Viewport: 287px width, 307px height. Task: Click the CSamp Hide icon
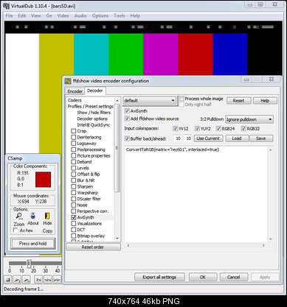click(47, 216)
